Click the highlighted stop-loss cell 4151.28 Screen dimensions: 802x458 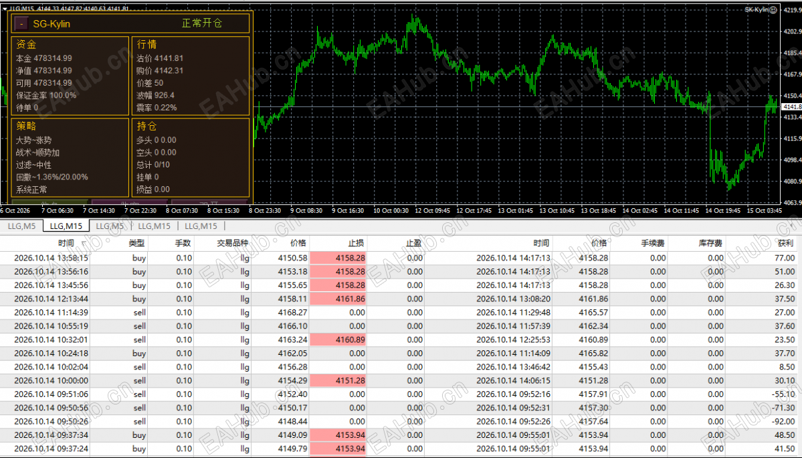click(338, 381)
